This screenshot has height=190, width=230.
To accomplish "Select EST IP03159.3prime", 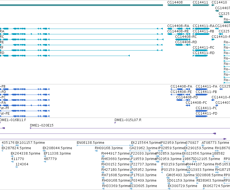I will tap(162, 172).
